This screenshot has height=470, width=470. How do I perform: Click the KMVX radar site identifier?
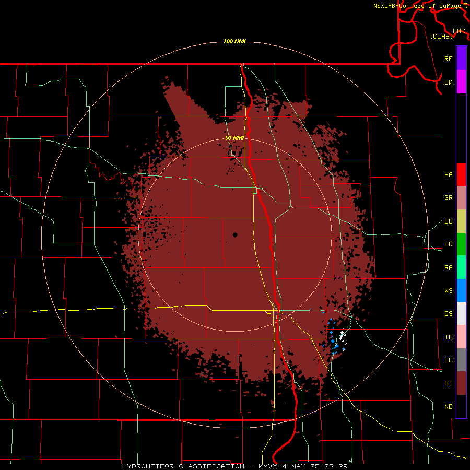click(x=269, y=466)
